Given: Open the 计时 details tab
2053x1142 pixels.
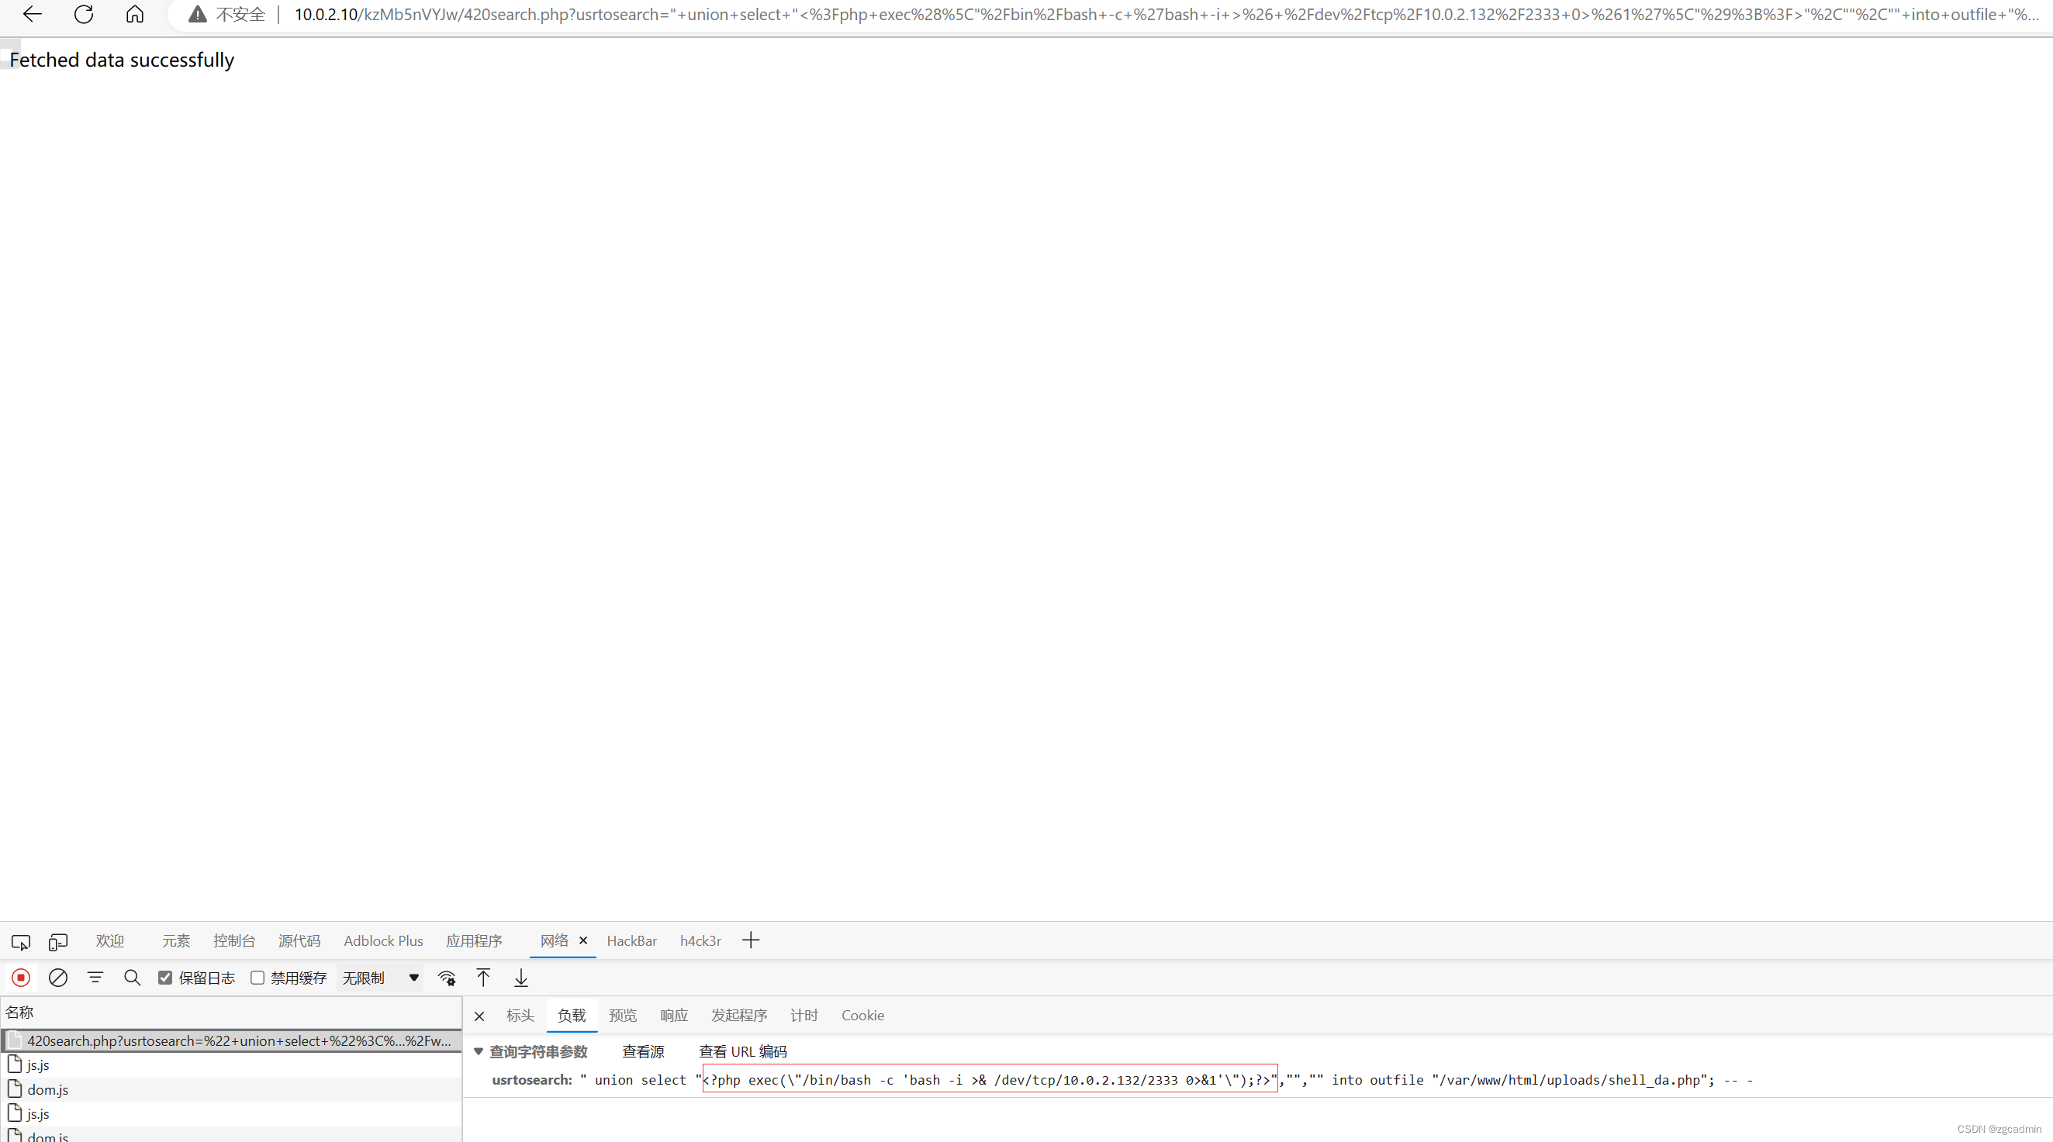Looking at the screenshot, I should 804,1016.
